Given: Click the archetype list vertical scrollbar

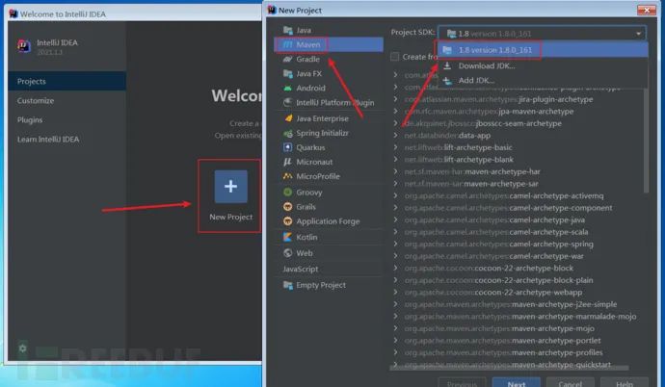Looking at the screenshot, I should (x=646, y=141).
